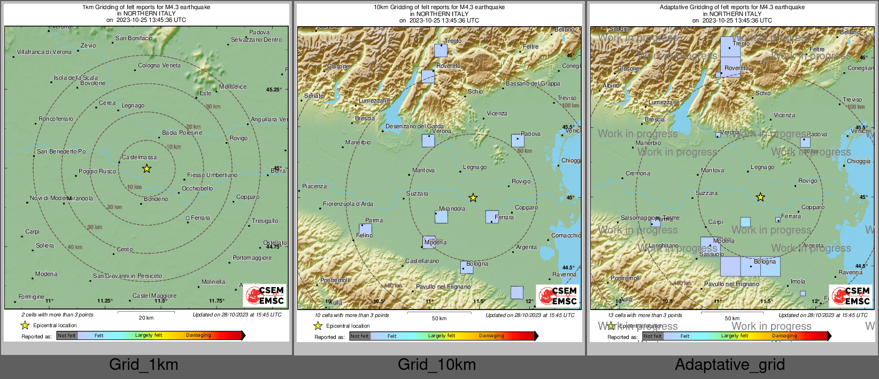Select the Trento felt cell on 10km map
The height and width of the screenshot is (379, 879).
pos(441,50)
